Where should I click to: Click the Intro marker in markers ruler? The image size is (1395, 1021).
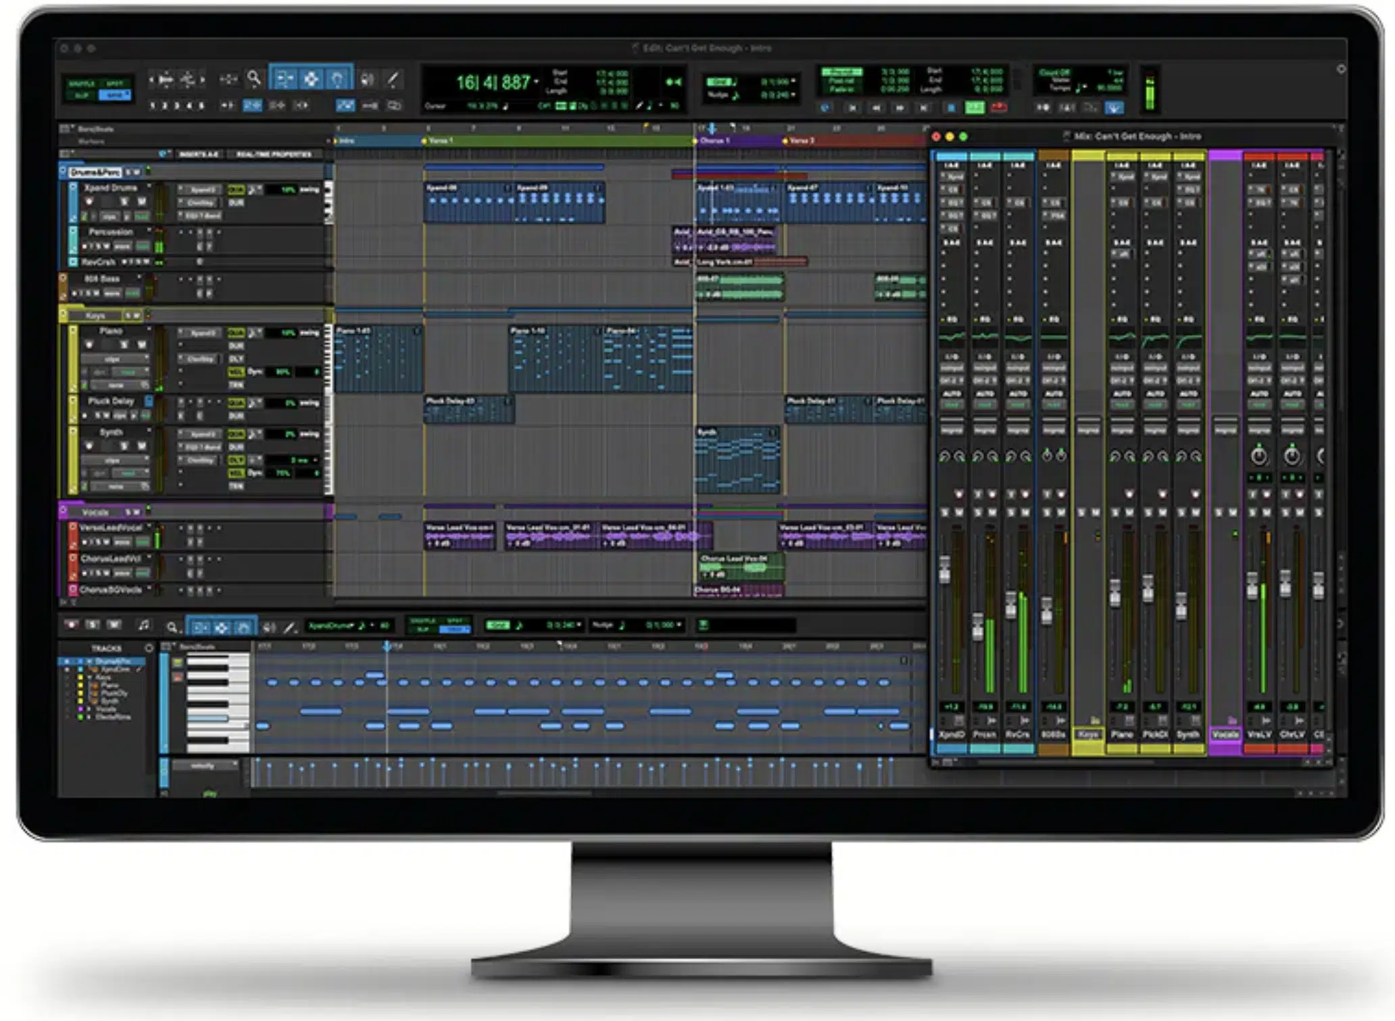click(345, 141)
